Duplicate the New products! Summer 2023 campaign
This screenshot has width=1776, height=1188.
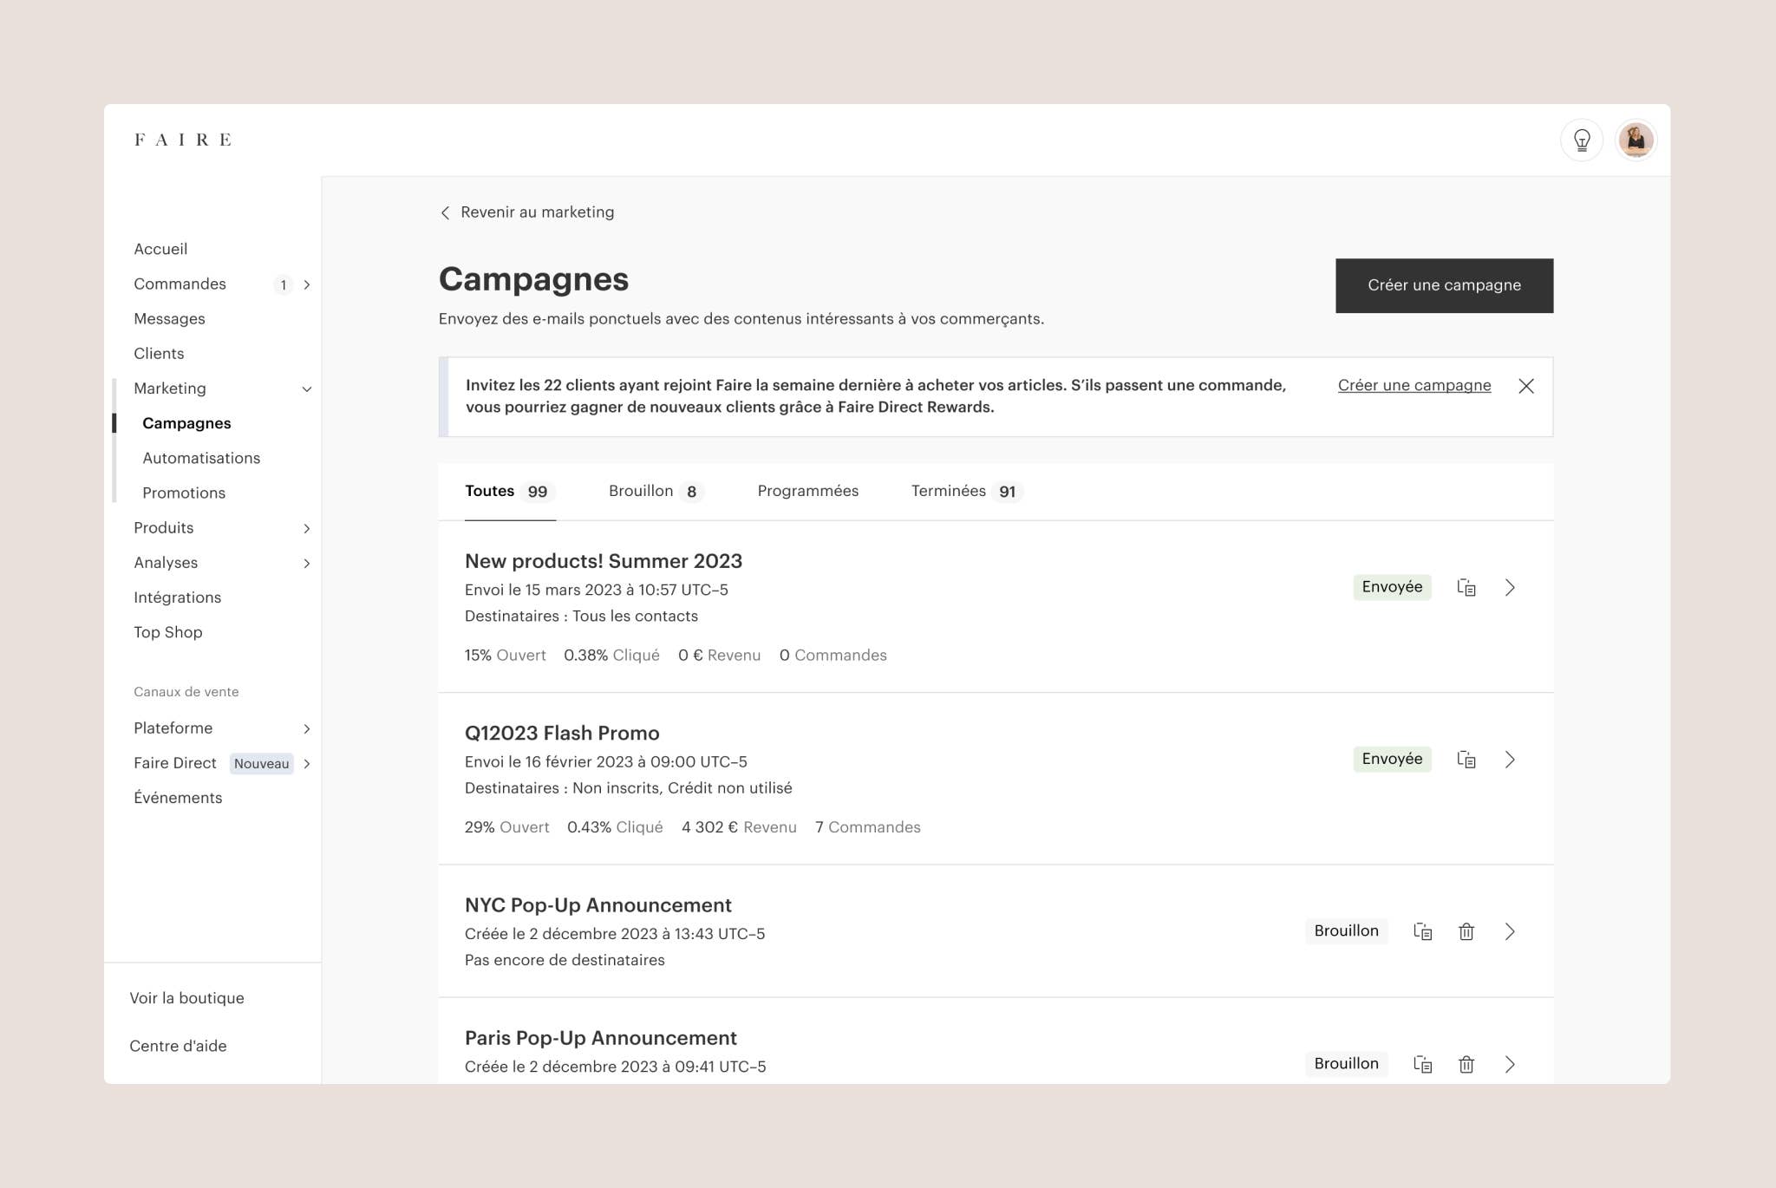coord(1466,587)
